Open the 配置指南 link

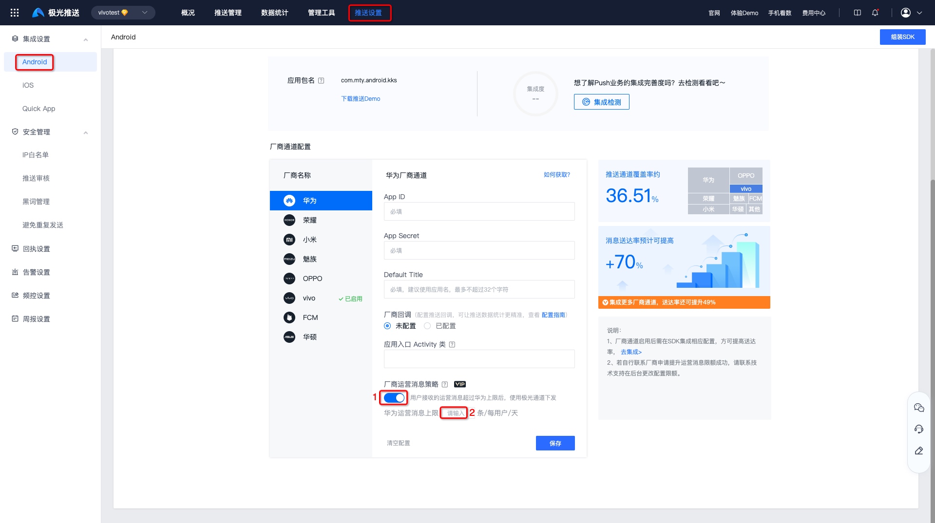(553, 315)
